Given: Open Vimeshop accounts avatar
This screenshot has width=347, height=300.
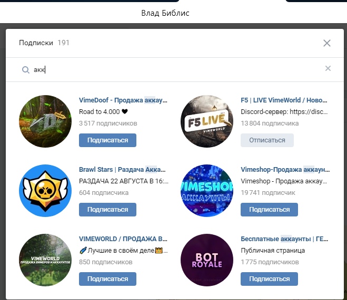Looking at the screenshot, I should point(206,191).
